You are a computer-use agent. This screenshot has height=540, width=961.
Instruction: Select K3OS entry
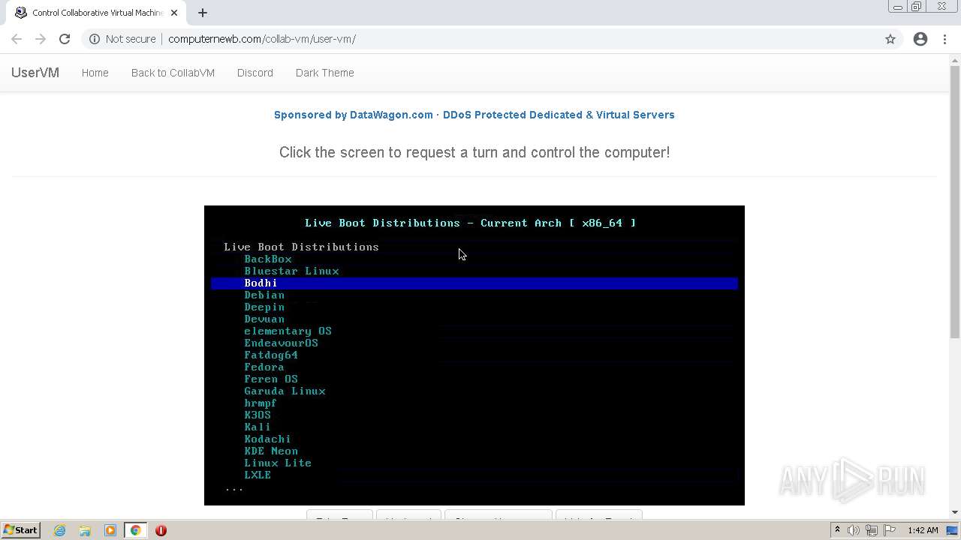point(258,415)
